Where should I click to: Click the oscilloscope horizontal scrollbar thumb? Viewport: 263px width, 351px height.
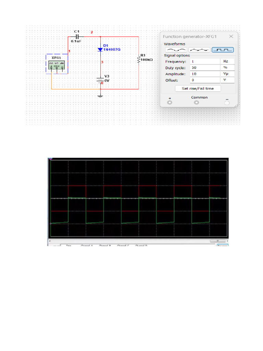click(217, 241)
